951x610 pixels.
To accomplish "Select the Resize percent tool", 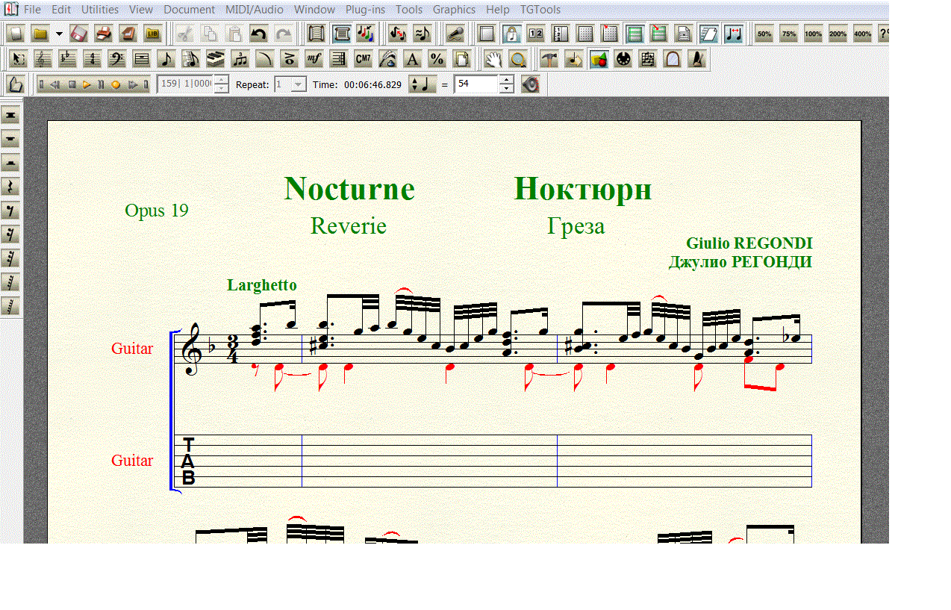I will (x=437, y=59).
